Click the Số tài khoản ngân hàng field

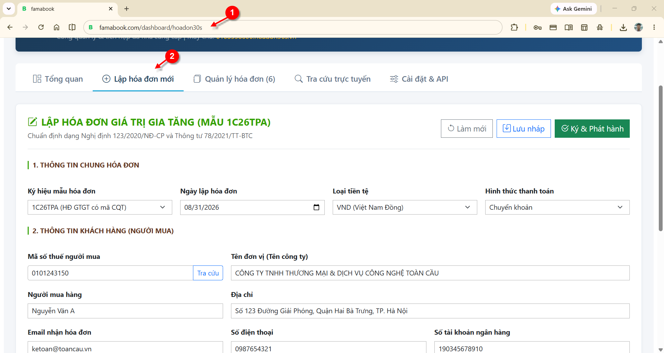[532, 347]
